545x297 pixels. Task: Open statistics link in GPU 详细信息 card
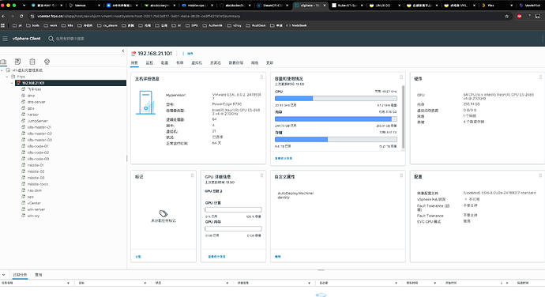pos(216,257)
